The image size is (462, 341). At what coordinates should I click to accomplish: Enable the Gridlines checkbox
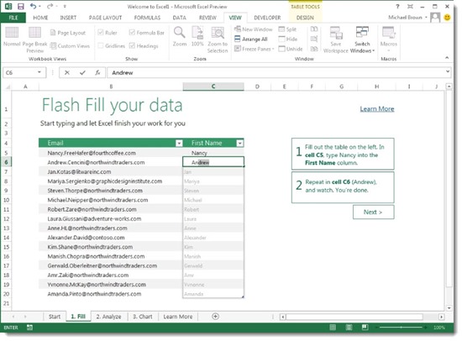pos(101,45)
